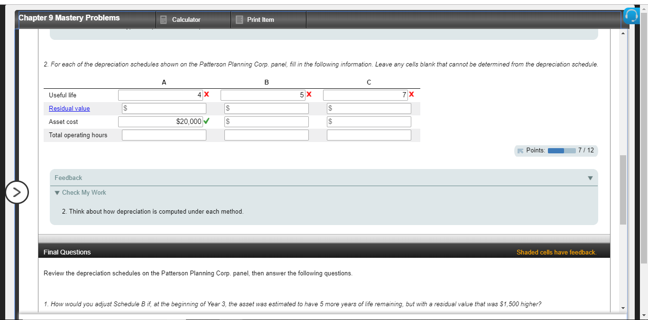Collapse the Feedback panel with its arrow

pos(590,179)
